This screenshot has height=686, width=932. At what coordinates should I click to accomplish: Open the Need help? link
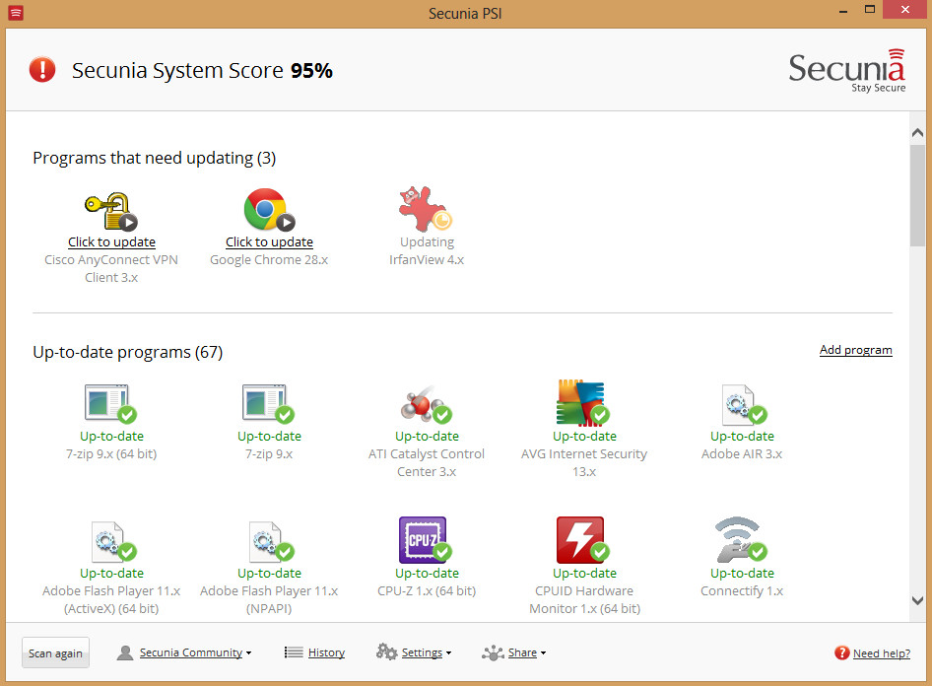pyautogui.click(x=881, y=653)
